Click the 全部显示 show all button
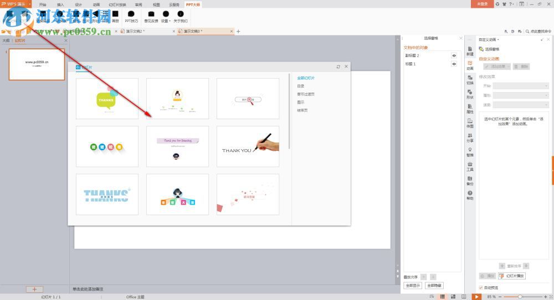 (x=413, y=286)
